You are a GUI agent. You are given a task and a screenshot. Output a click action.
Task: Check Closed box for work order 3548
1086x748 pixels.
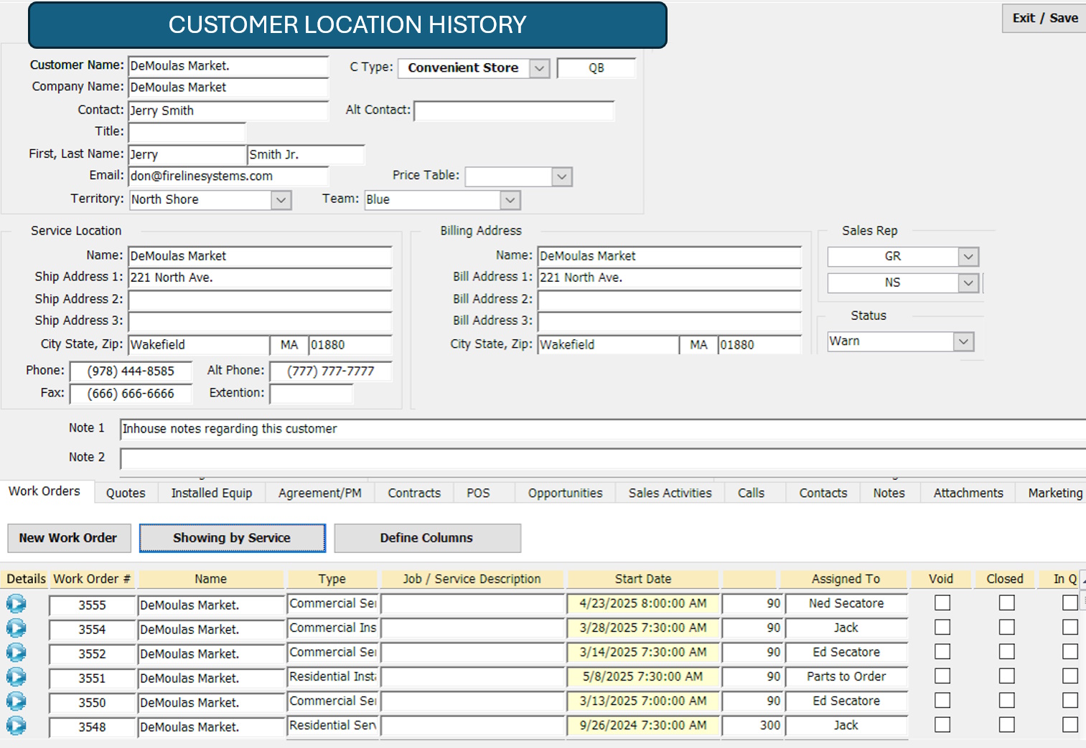[x=1007, y=725]
